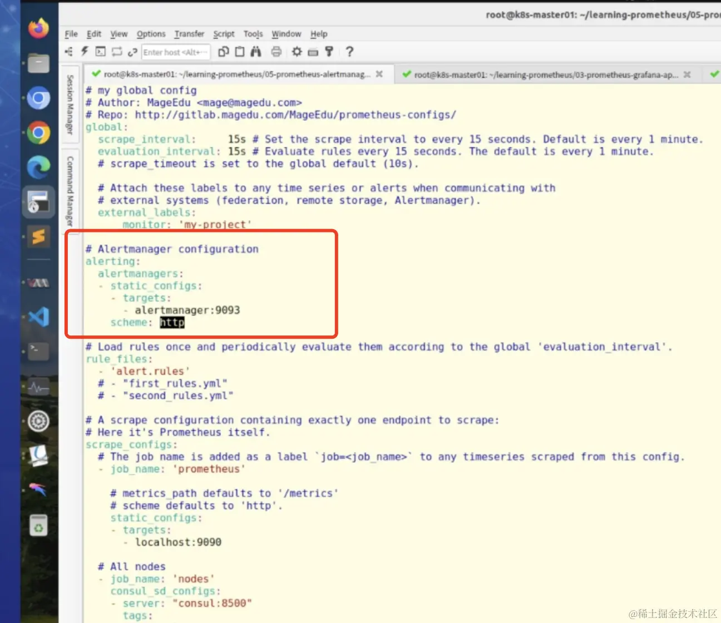This screenshot has height=623, width=721.
Task: Click the Disconnect chain-link icon
Action: tap(132, 52)
